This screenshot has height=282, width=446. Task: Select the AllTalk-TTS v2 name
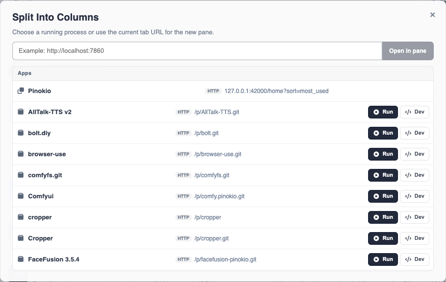(50, 112)
